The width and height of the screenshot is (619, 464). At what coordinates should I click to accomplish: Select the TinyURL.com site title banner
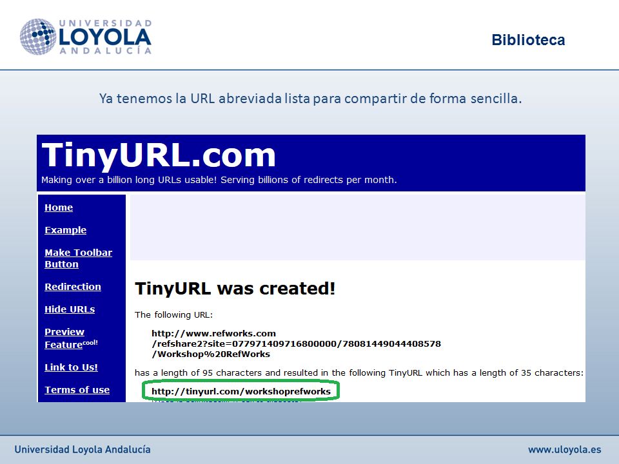(x=159, y=155)
